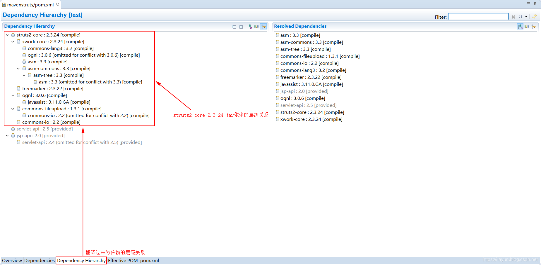The height and width of the screenshot is (265, 541).
Task: Show group IDs in Dependency Hierarchy
Action: [256, 27]
